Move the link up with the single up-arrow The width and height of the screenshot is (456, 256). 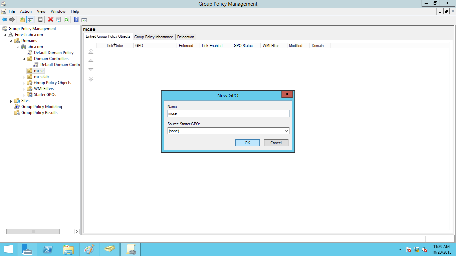91,61
